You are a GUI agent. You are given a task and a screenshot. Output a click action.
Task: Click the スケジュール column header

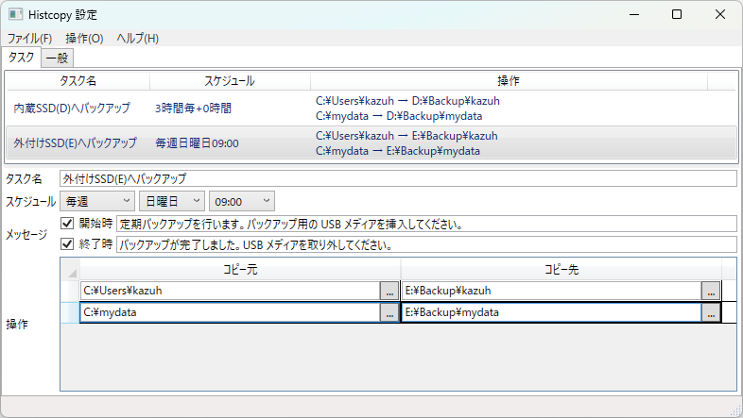pos(230,81)
